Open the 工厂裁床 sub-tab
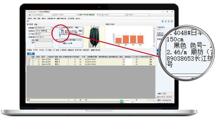This screenshot has height=120, width=217. click(x=49, y=50)
